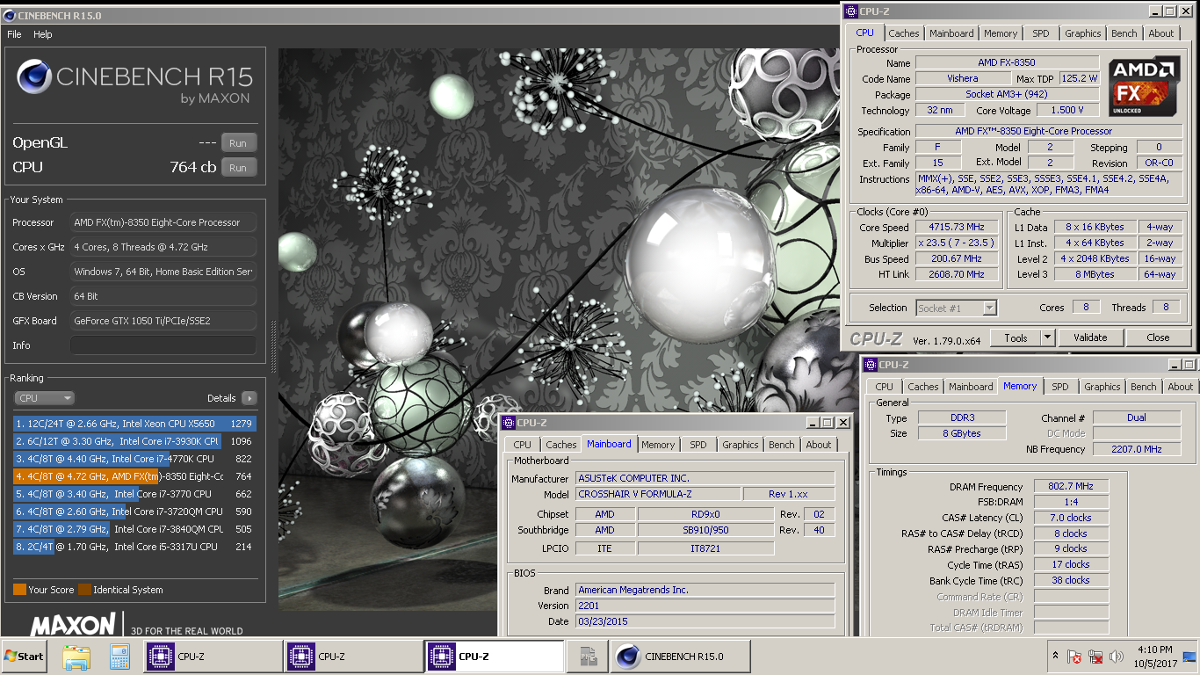Click the motherboard model CROSSHAIR V FORMULA-Z

coord(657,494)
